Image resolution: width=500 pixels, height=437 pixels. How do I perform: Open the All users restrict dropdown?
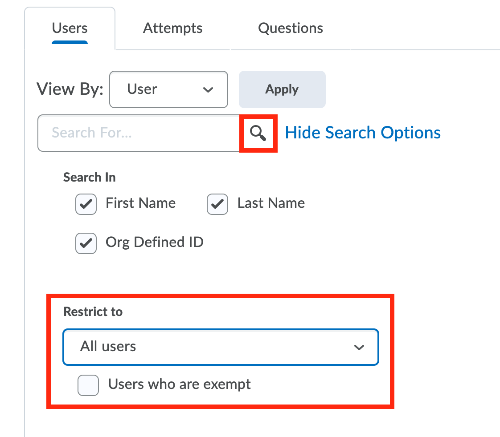221,347
